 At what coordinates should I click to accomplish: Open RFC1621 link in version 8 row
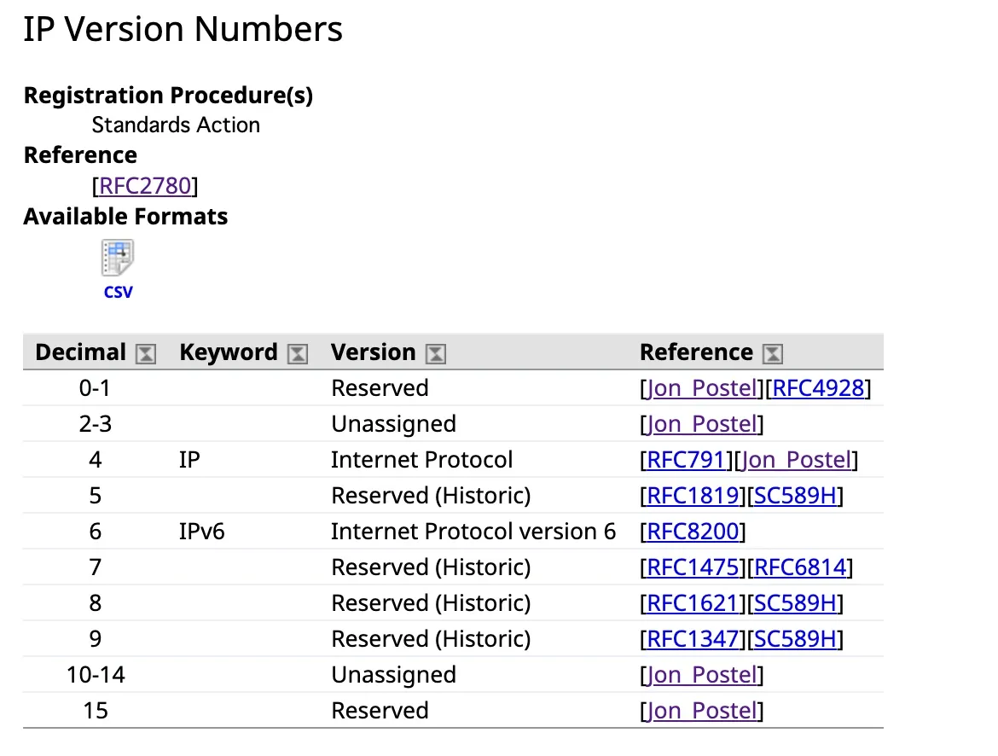point(693,604)
